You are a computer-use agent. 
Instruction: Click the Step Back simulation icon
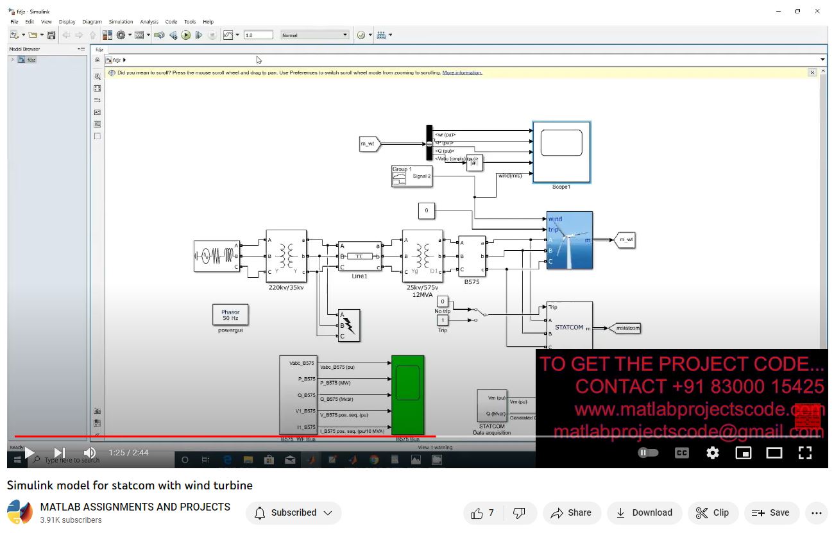(173, 35)
